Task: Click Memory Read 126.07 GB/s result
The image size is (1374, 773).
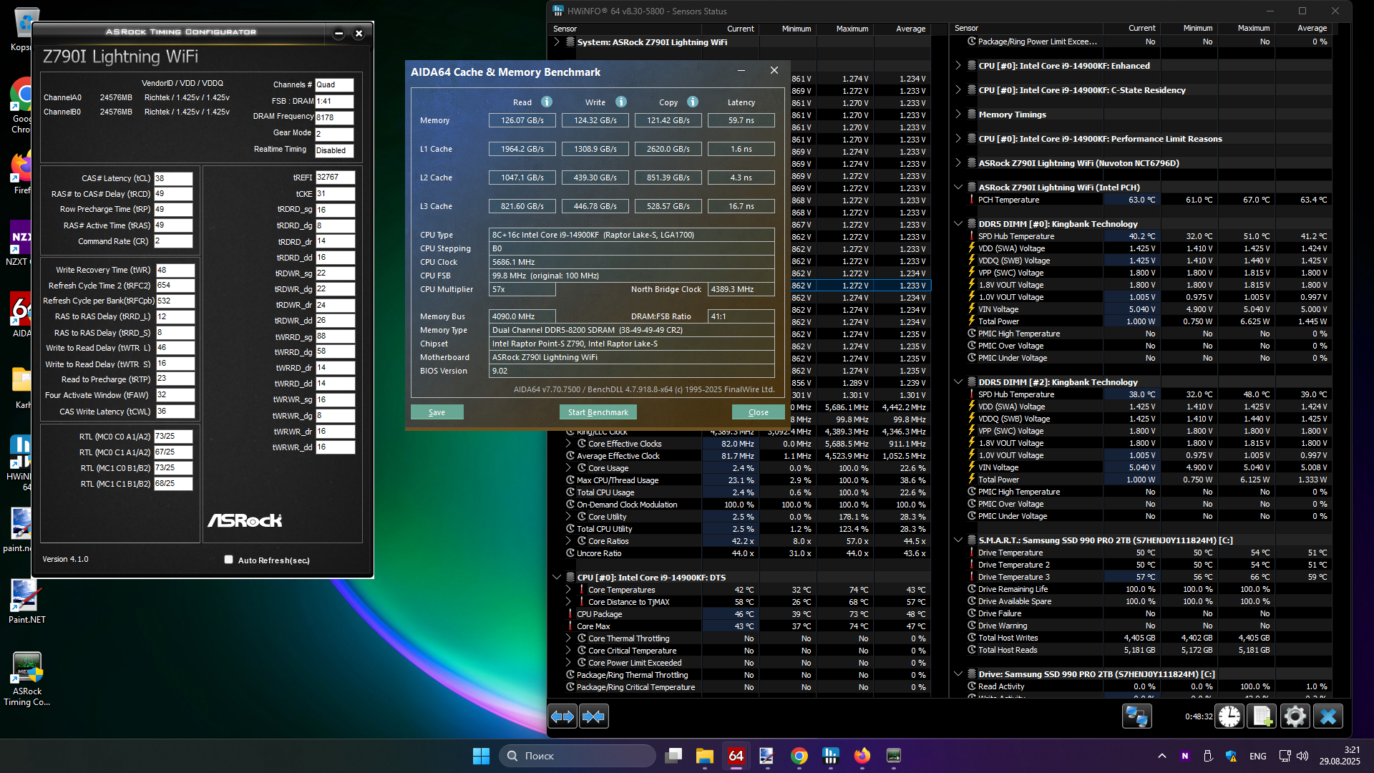Action: click(x=522, y=120)
